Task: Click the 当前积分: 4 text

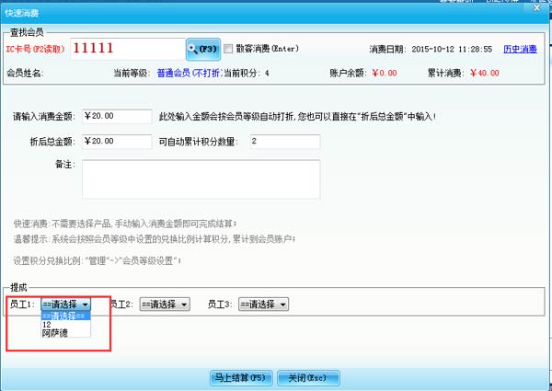Action: pos(247,74)
